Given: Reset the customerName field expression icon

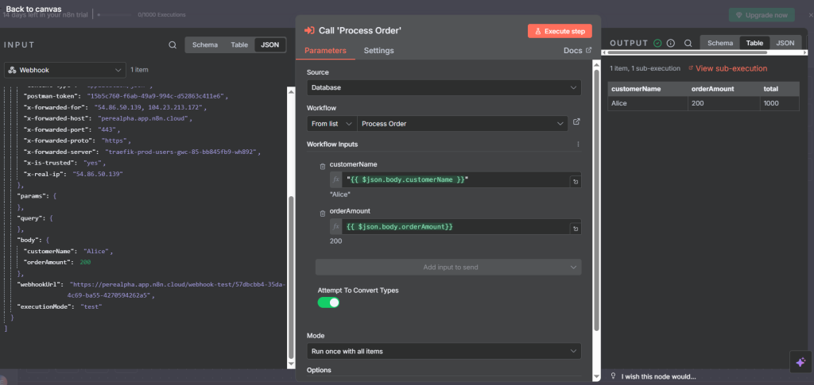Looking at the screenshot, I should click(575, 181).
